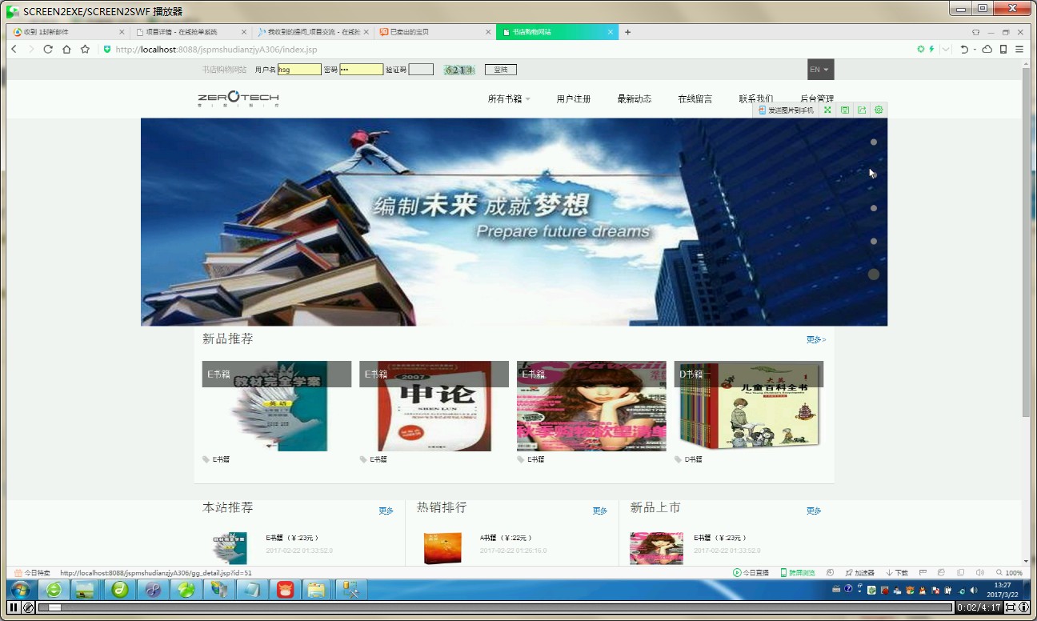Select the first banner slide dot
The width and height of the screenshot is (1037, 621).
click(x=874, y=142)
